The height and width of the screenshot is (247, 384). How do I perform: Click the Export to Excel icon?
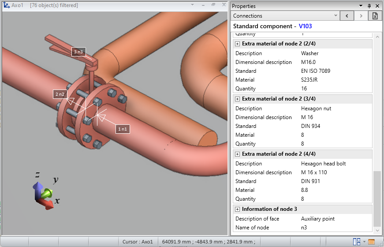375,16
